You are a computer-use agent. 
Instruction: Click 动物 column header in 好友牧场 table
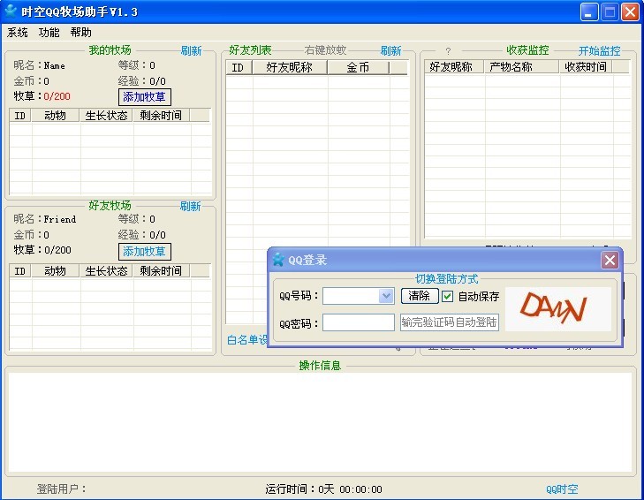tap(55, 270)
